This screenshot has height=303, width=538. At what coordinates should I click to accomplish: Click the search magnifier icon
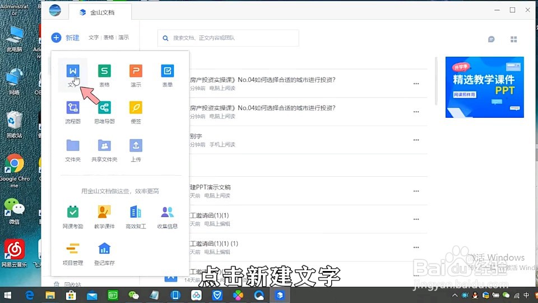pos(165,38)
